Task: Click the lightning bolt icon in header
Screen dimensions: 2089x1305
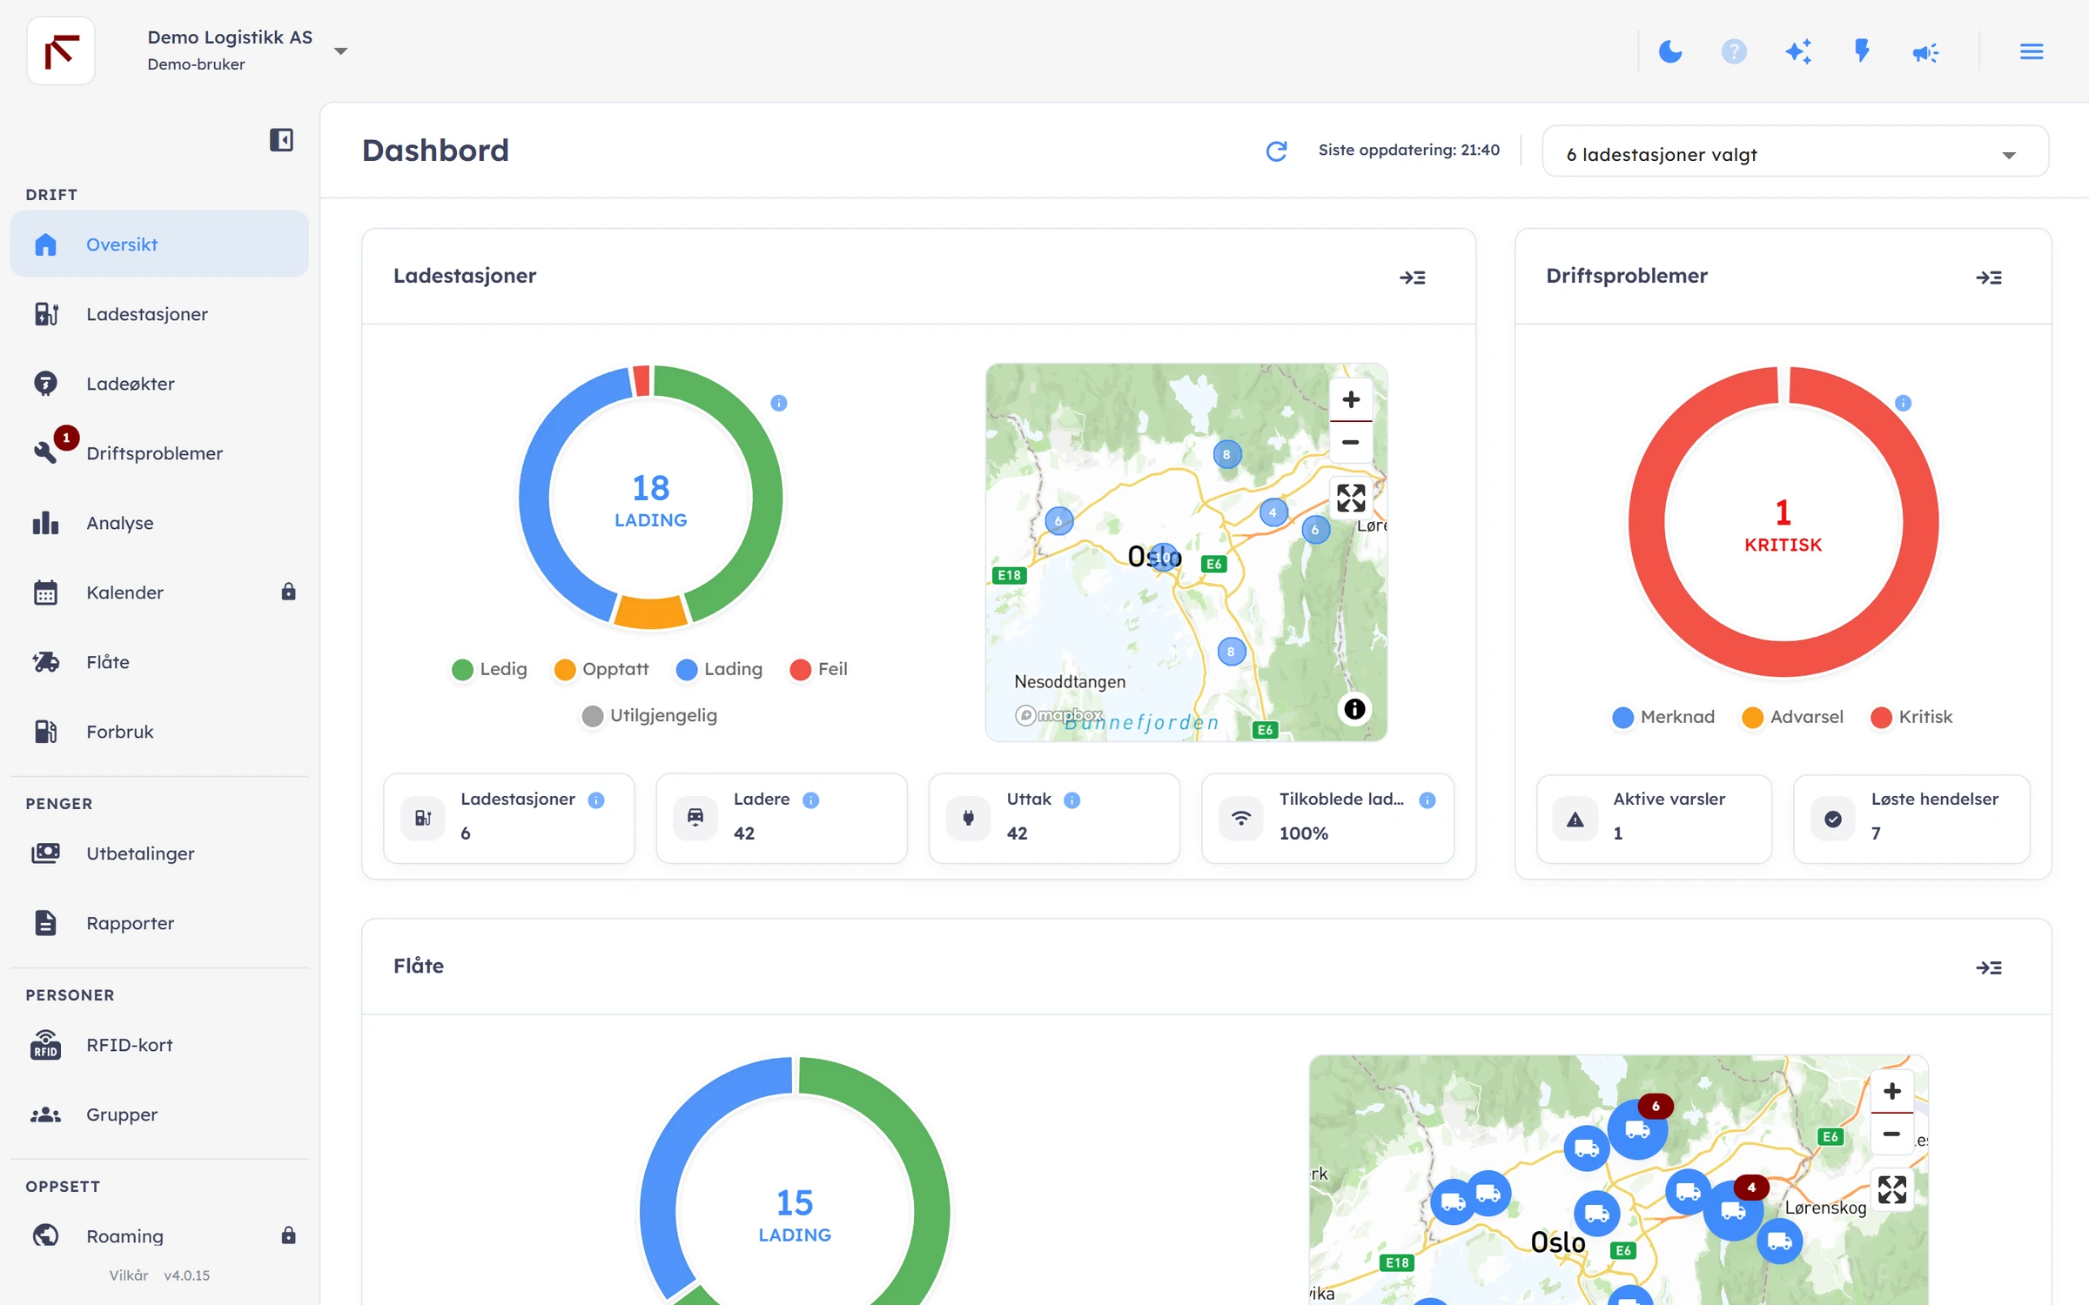Action: (1862, 51)
